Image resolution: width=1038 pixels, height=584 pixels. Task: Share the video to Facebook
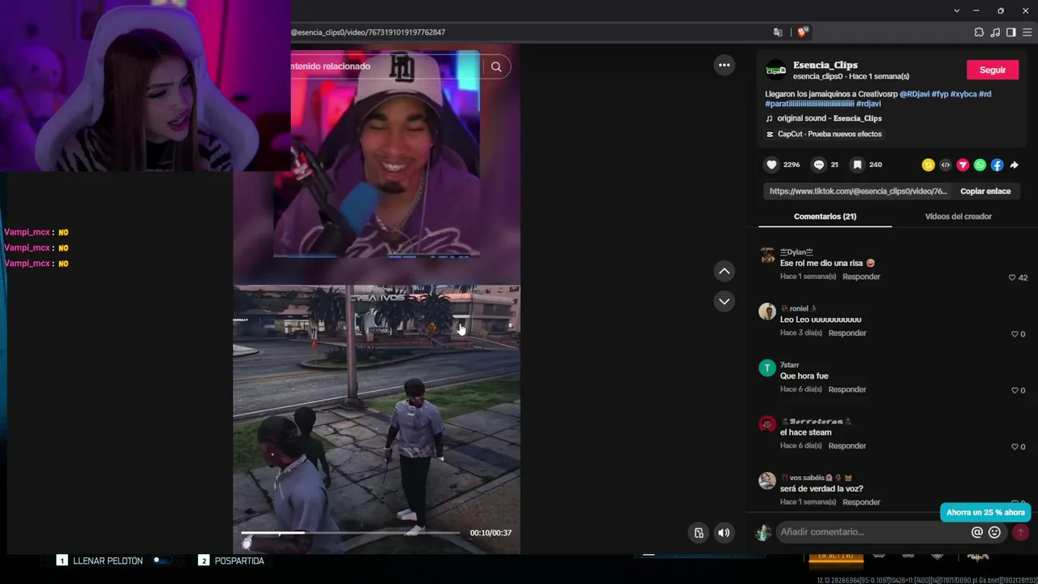(x=997, y=165)
